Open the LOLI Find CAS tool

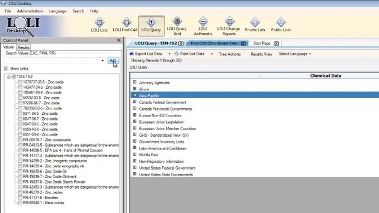[125, 25]
